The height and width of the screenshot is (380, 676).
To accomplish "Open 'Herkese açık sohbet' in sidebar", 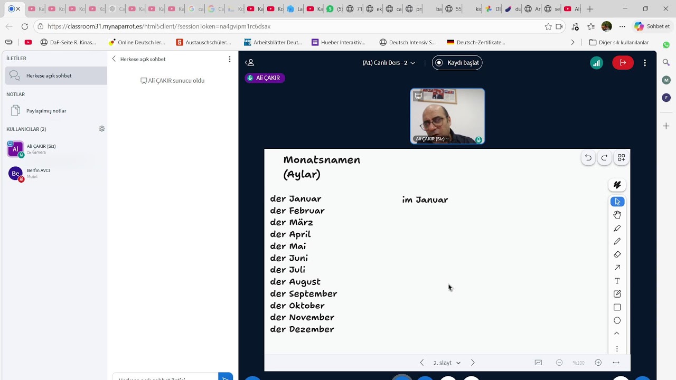I will (x=56, y=75).
